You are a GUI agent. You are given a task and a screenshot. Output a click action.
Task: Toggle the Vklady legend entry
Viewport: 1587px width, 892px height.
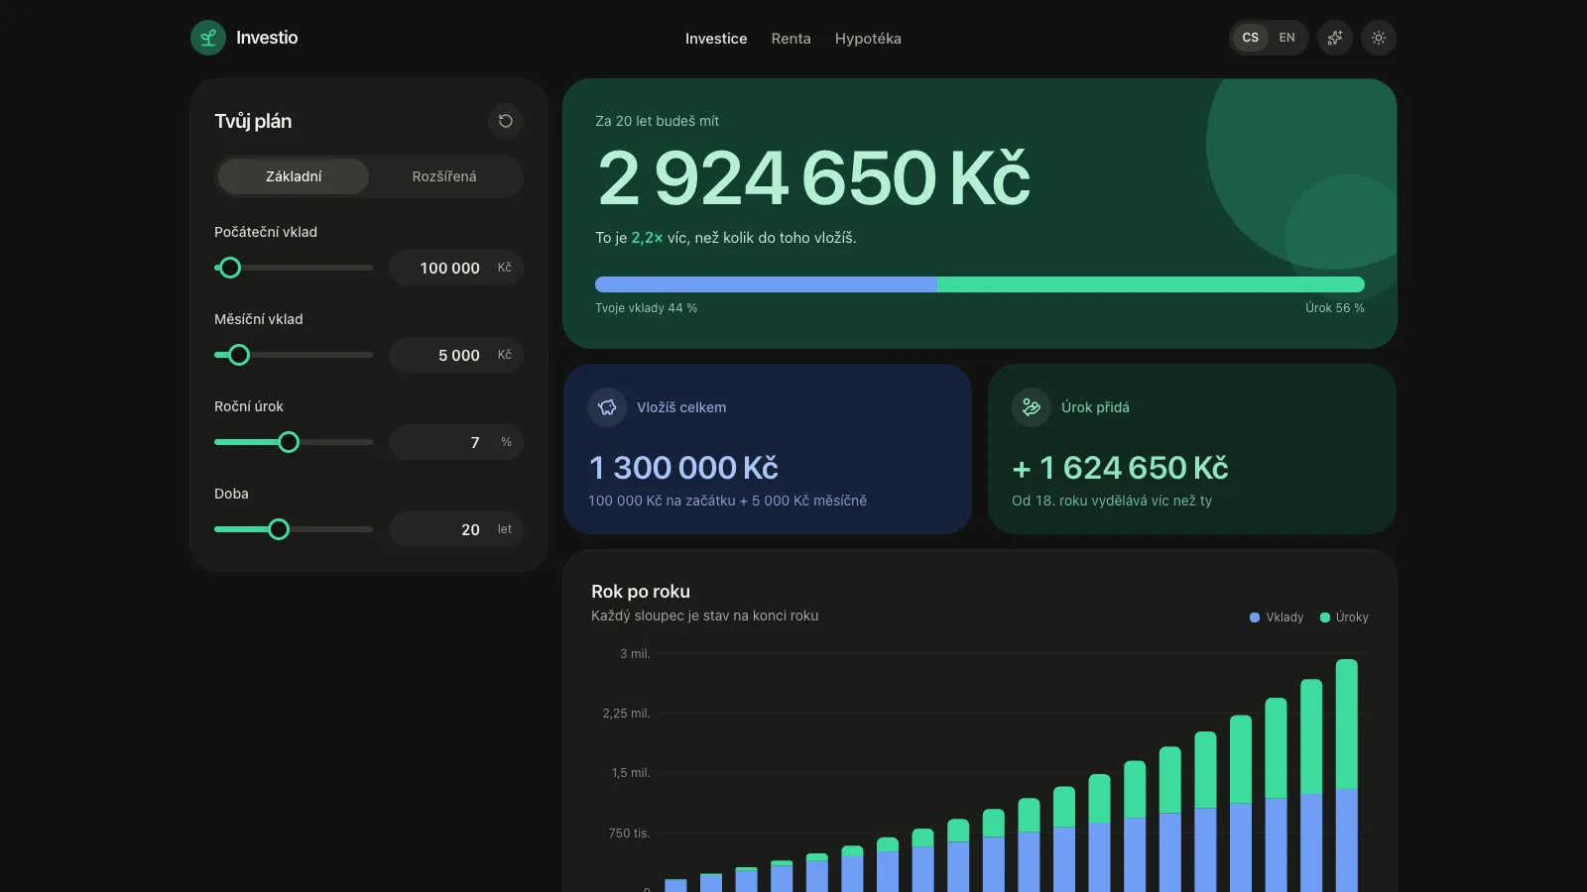pyautogui.click(x=1277, y=617)
